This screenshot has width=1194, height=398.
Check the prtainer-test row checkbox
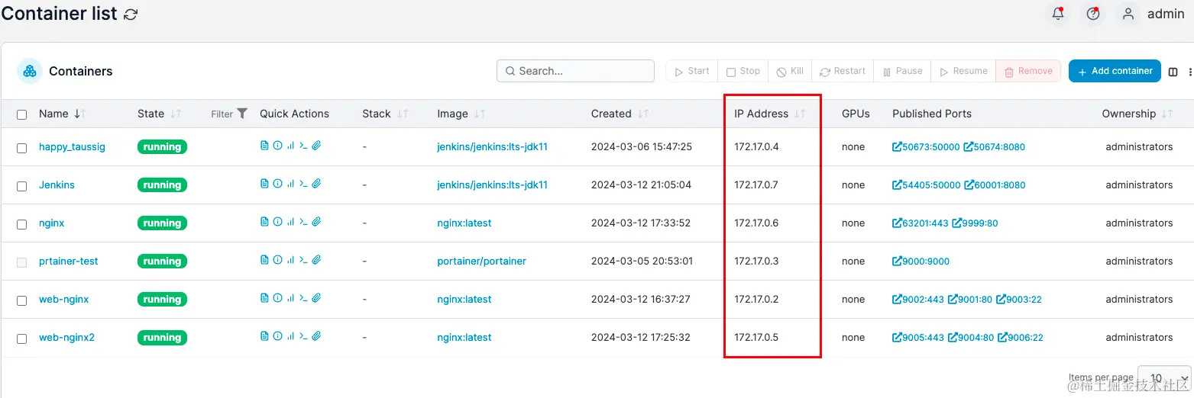click(22, 262)
